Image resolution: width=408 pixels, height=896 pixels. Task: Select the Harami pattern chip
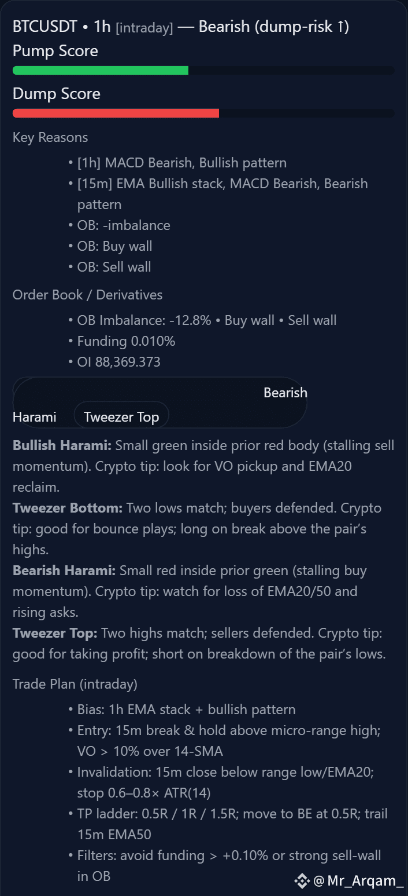click(x=35, y=417)
